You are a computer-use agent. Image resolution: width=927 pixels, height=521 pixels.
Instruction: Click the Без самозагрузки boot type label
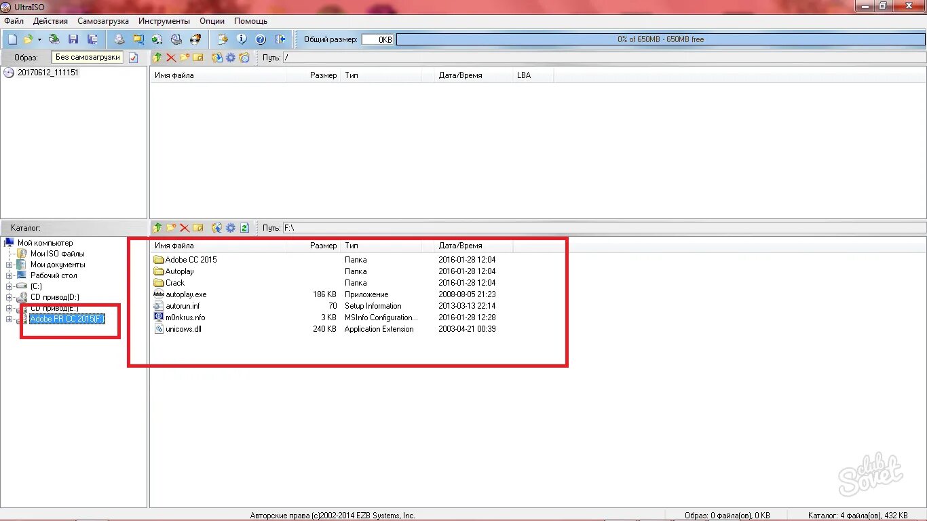[88, 58]
